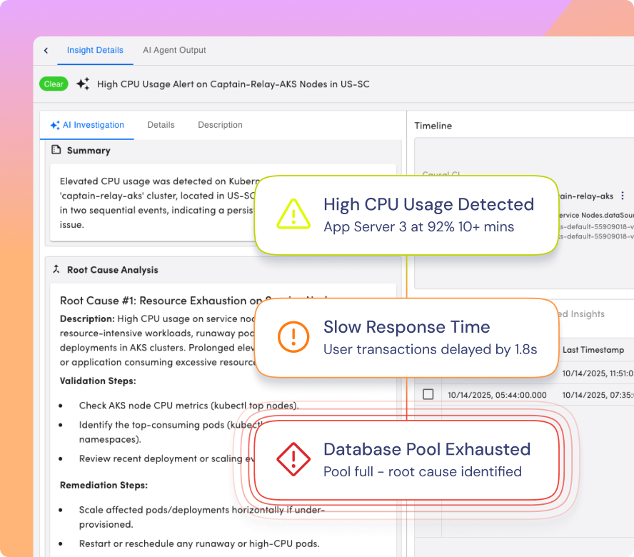This screenshot has width=634, height=557.
Task: Switch to the Details tab
Action: point(161,125)
